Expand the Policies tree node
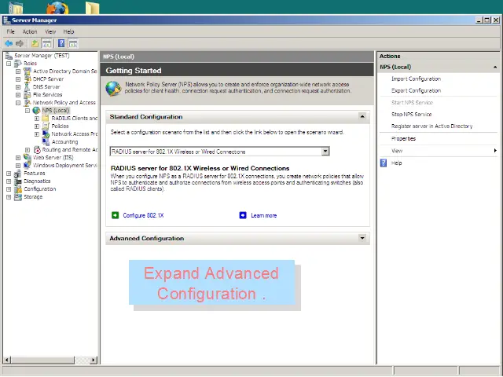 [x=37, y=126]
